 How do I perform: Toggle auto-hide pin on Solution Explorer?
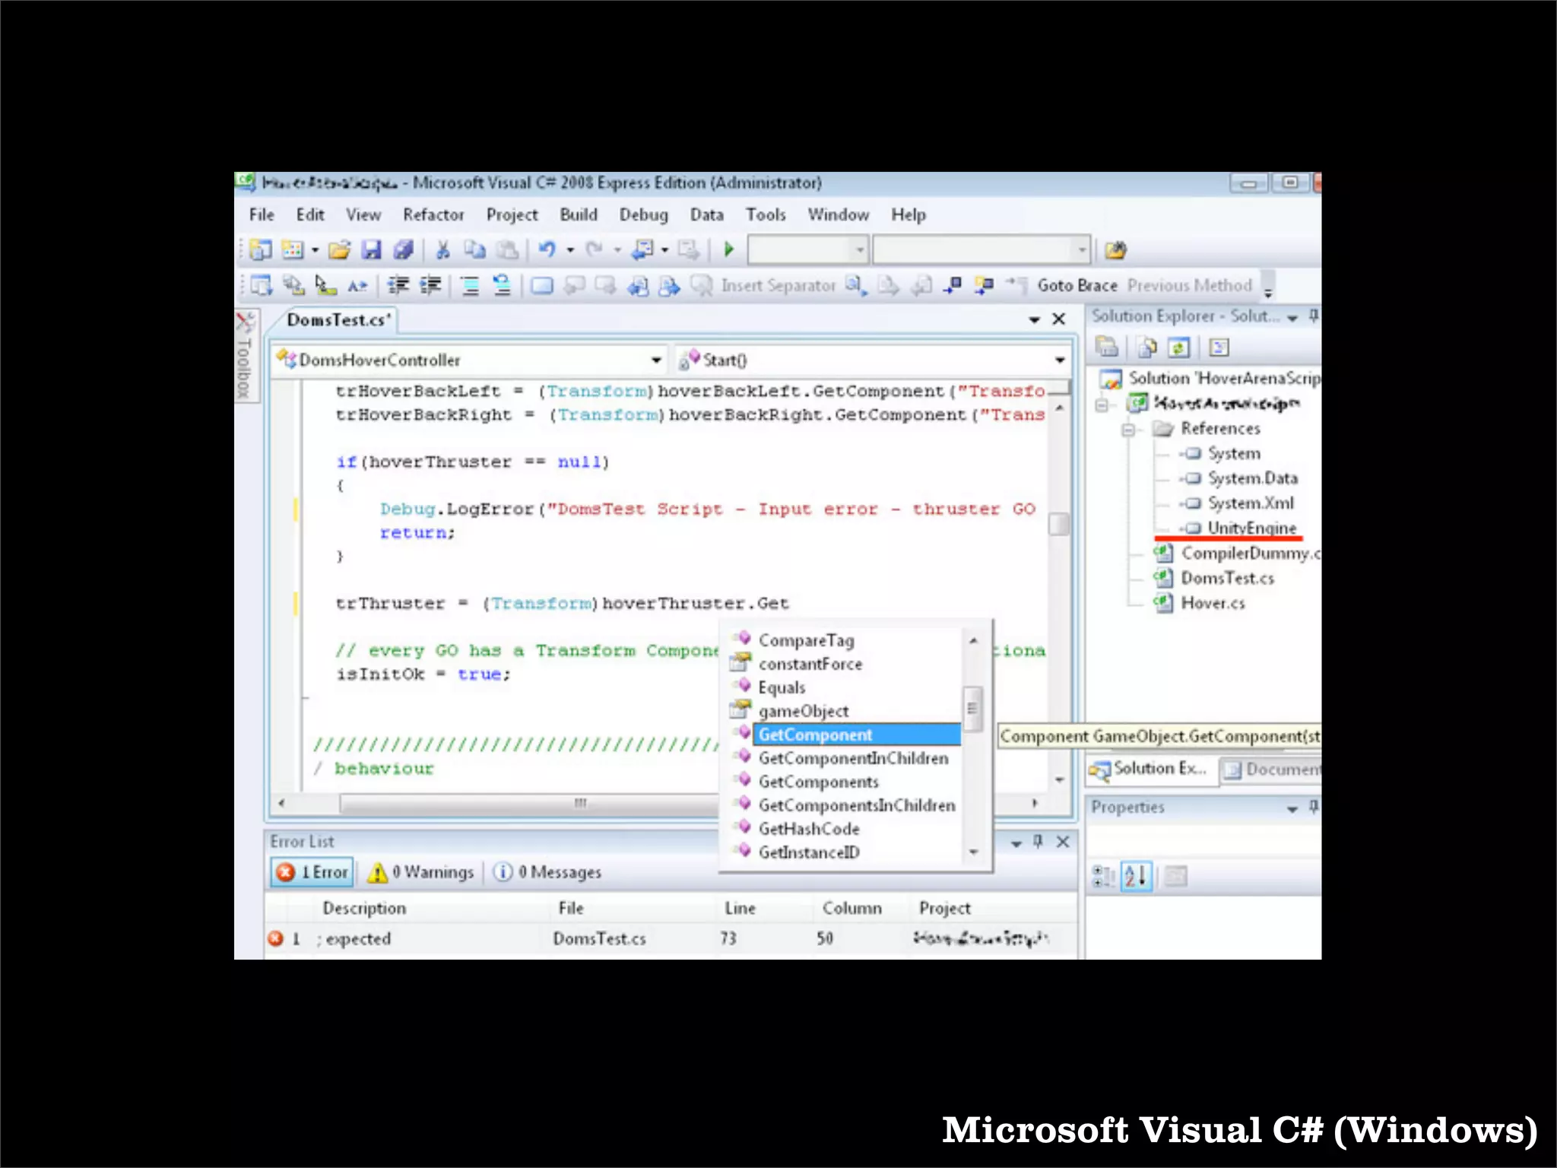1313,316
